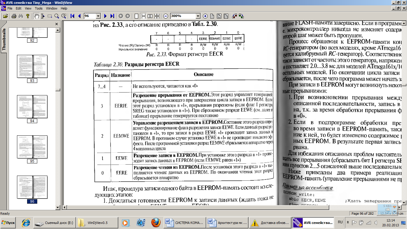The width and height of the screenshot is (407, 229).
Task: Select the magnifying glass zoom tool
Action: pyautogui.click(x=57, y=16)
